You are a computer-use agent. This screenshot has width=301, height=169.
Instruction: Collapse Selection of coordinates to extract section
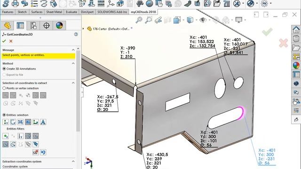click(x=73, y=83)
